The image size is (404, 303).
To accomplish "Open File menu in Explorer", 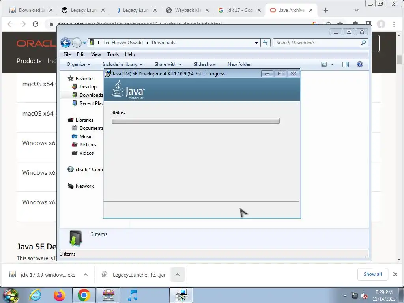I will tap(67, 54).
